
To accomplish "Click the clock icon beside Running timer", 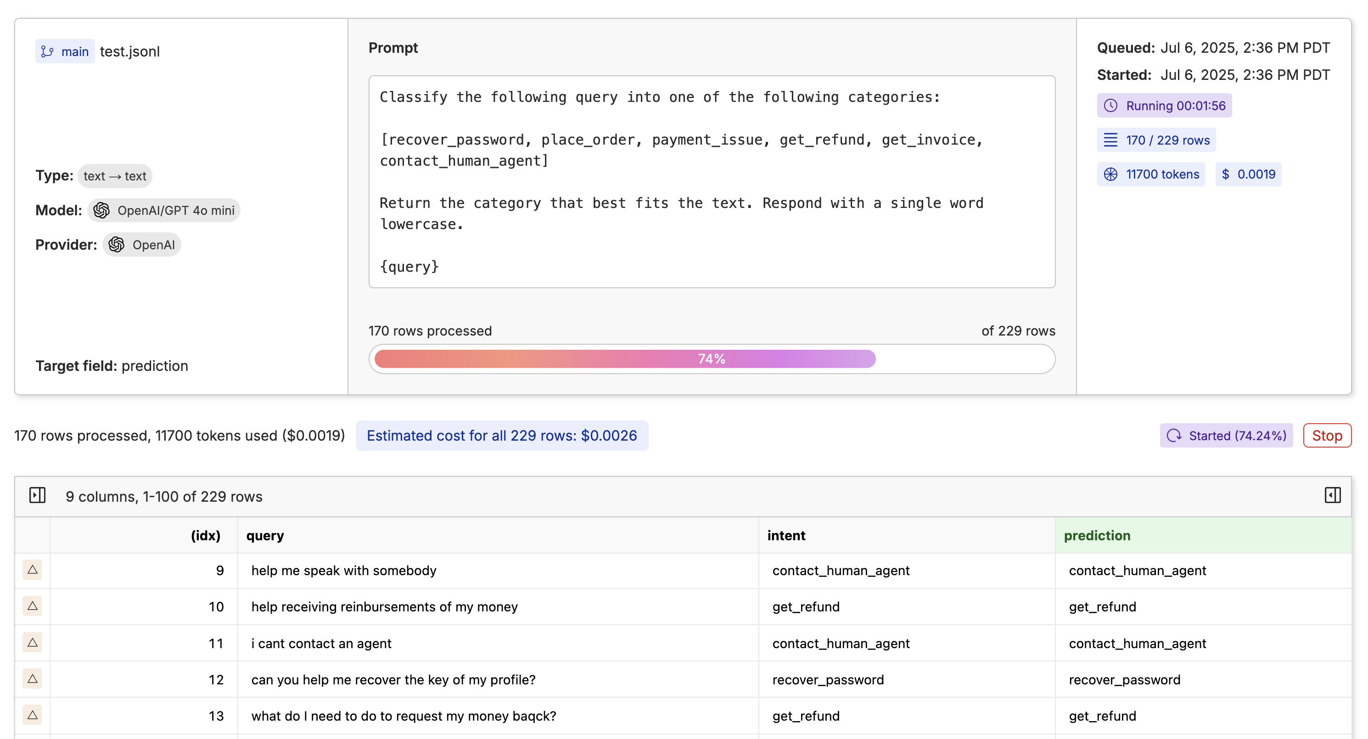I will click(1110, 106).
